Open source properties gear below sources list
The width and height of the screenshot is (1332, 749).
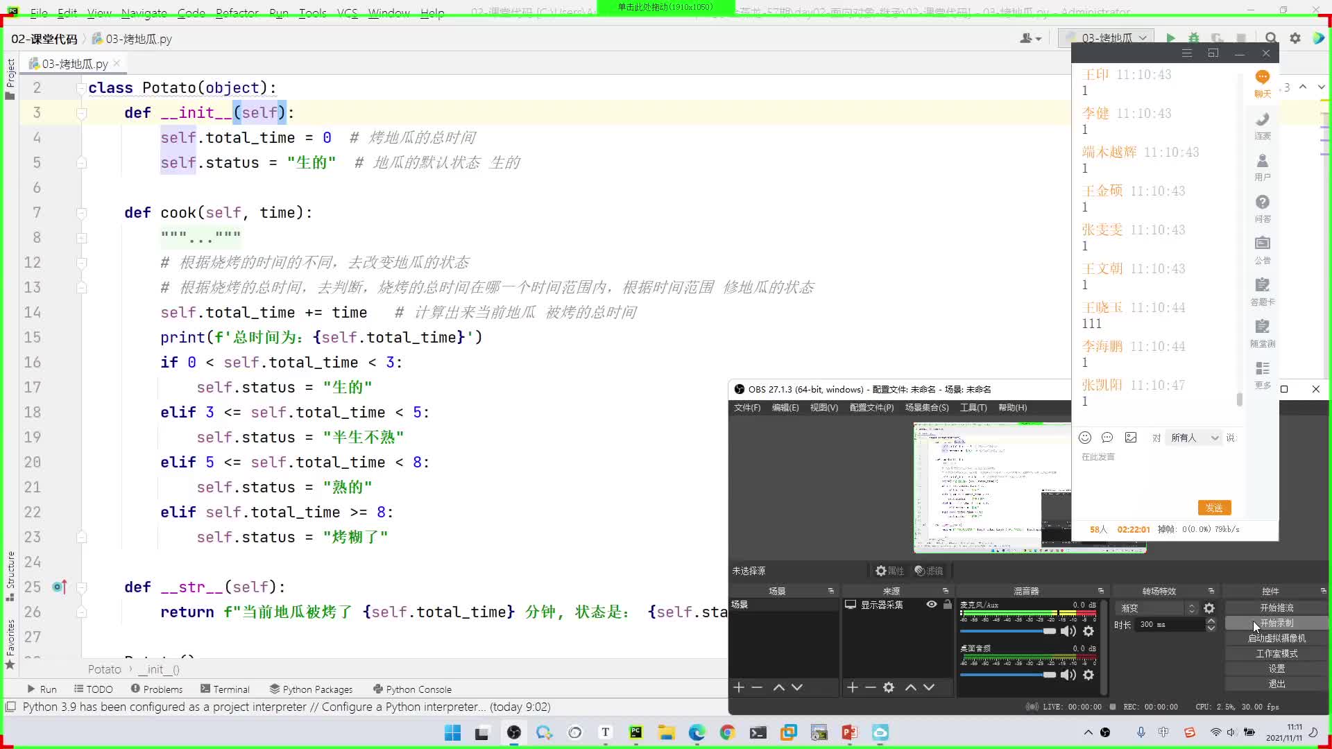click(x=889, y=687)
